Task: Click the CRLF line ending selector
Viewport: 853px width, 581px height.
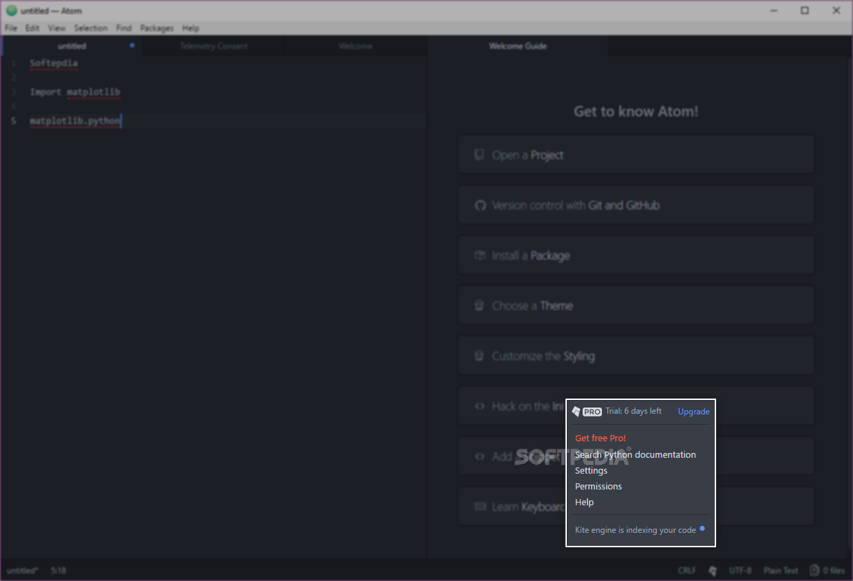Action: [687, 571]
